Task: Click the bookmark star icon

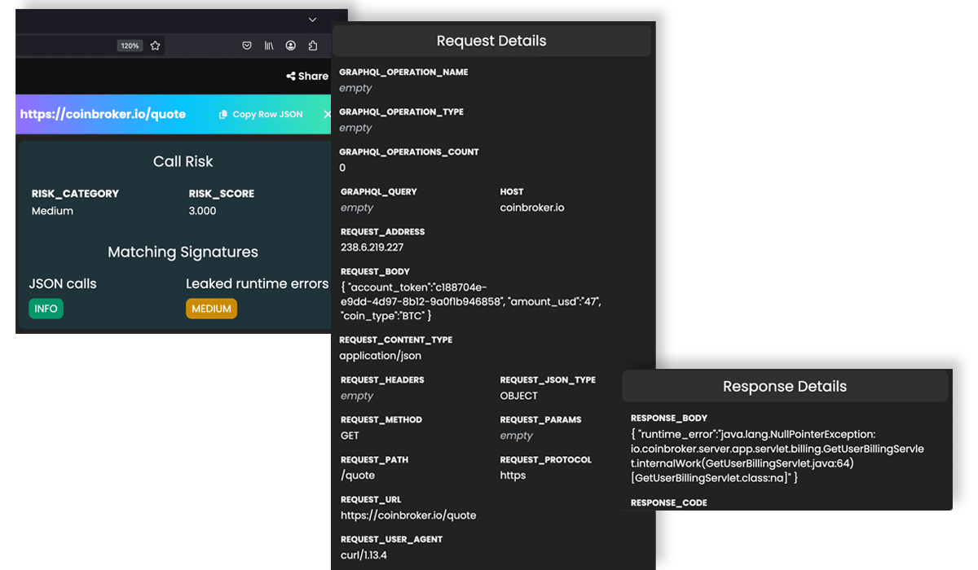Action: [155, 46]
